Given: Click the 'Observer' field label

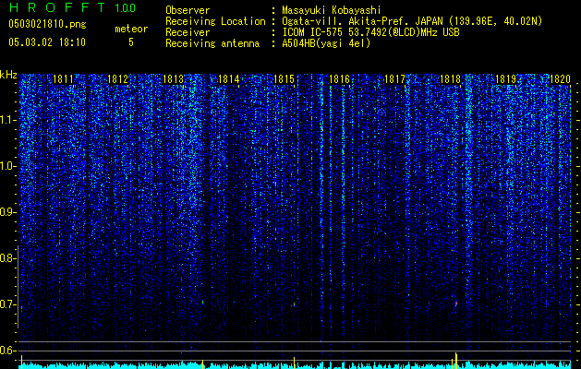Looking at the screenshot, I should [188, 10].
